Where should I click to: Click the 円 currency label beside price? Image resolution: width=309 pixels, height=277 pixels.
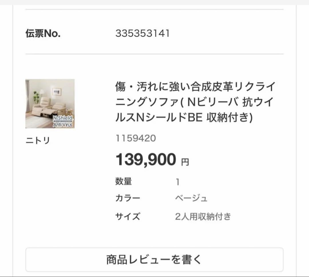(185, 161)
